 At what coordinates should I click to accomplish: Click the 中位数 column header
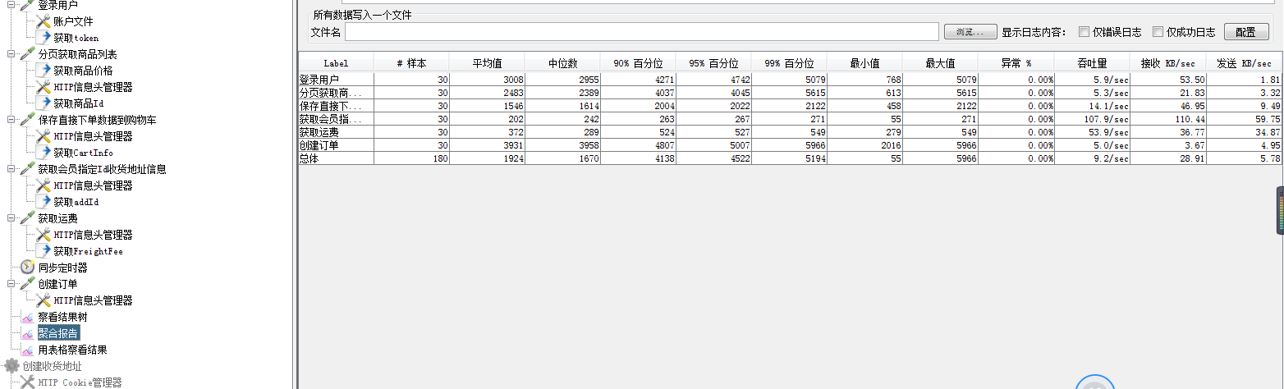562,63
